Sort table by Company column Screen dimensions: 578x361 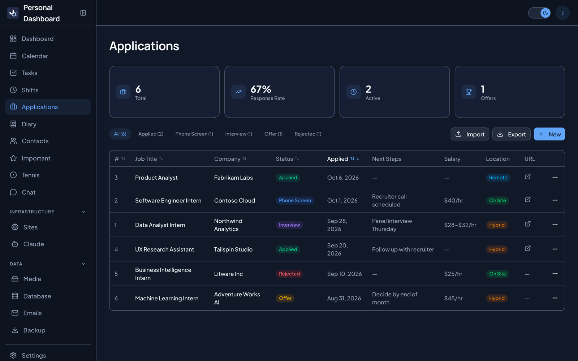point(230,159)
